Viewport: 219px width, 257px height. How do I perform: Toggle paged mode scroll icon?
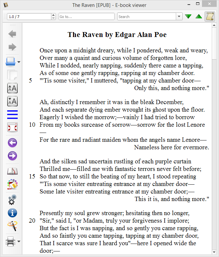(x=210, y=17)
